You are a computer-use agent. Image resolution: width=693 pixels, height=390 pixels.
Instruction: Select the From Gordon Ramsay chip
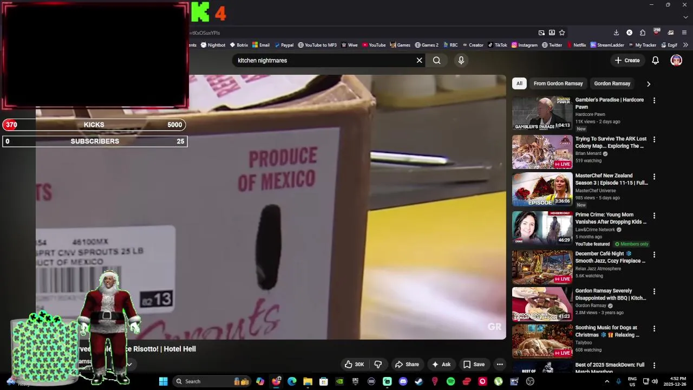tap(558, 83)
